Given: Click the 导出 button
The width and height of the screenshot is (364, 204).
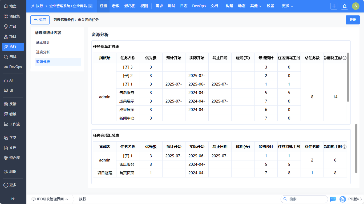Looking at the screenshot, I should click(353, 20).
